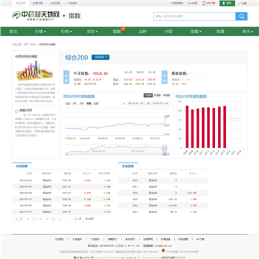Open the 指数 dropdown in green navbar
This screenshot has width=259, height=259.
coord(196,32)
